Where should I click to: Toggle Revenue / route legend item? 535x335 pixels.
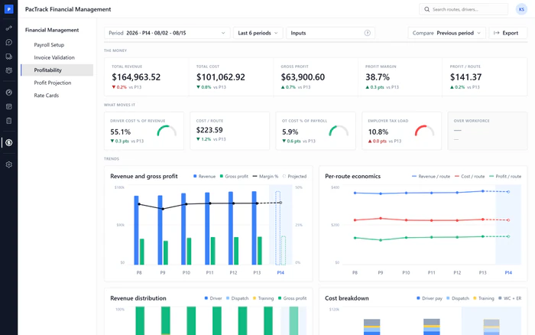pos(431,176)
